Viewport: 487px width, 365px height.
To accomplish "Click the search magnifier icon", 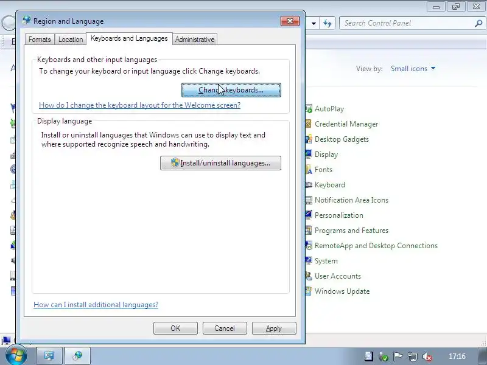I will [x=478, y=23].
